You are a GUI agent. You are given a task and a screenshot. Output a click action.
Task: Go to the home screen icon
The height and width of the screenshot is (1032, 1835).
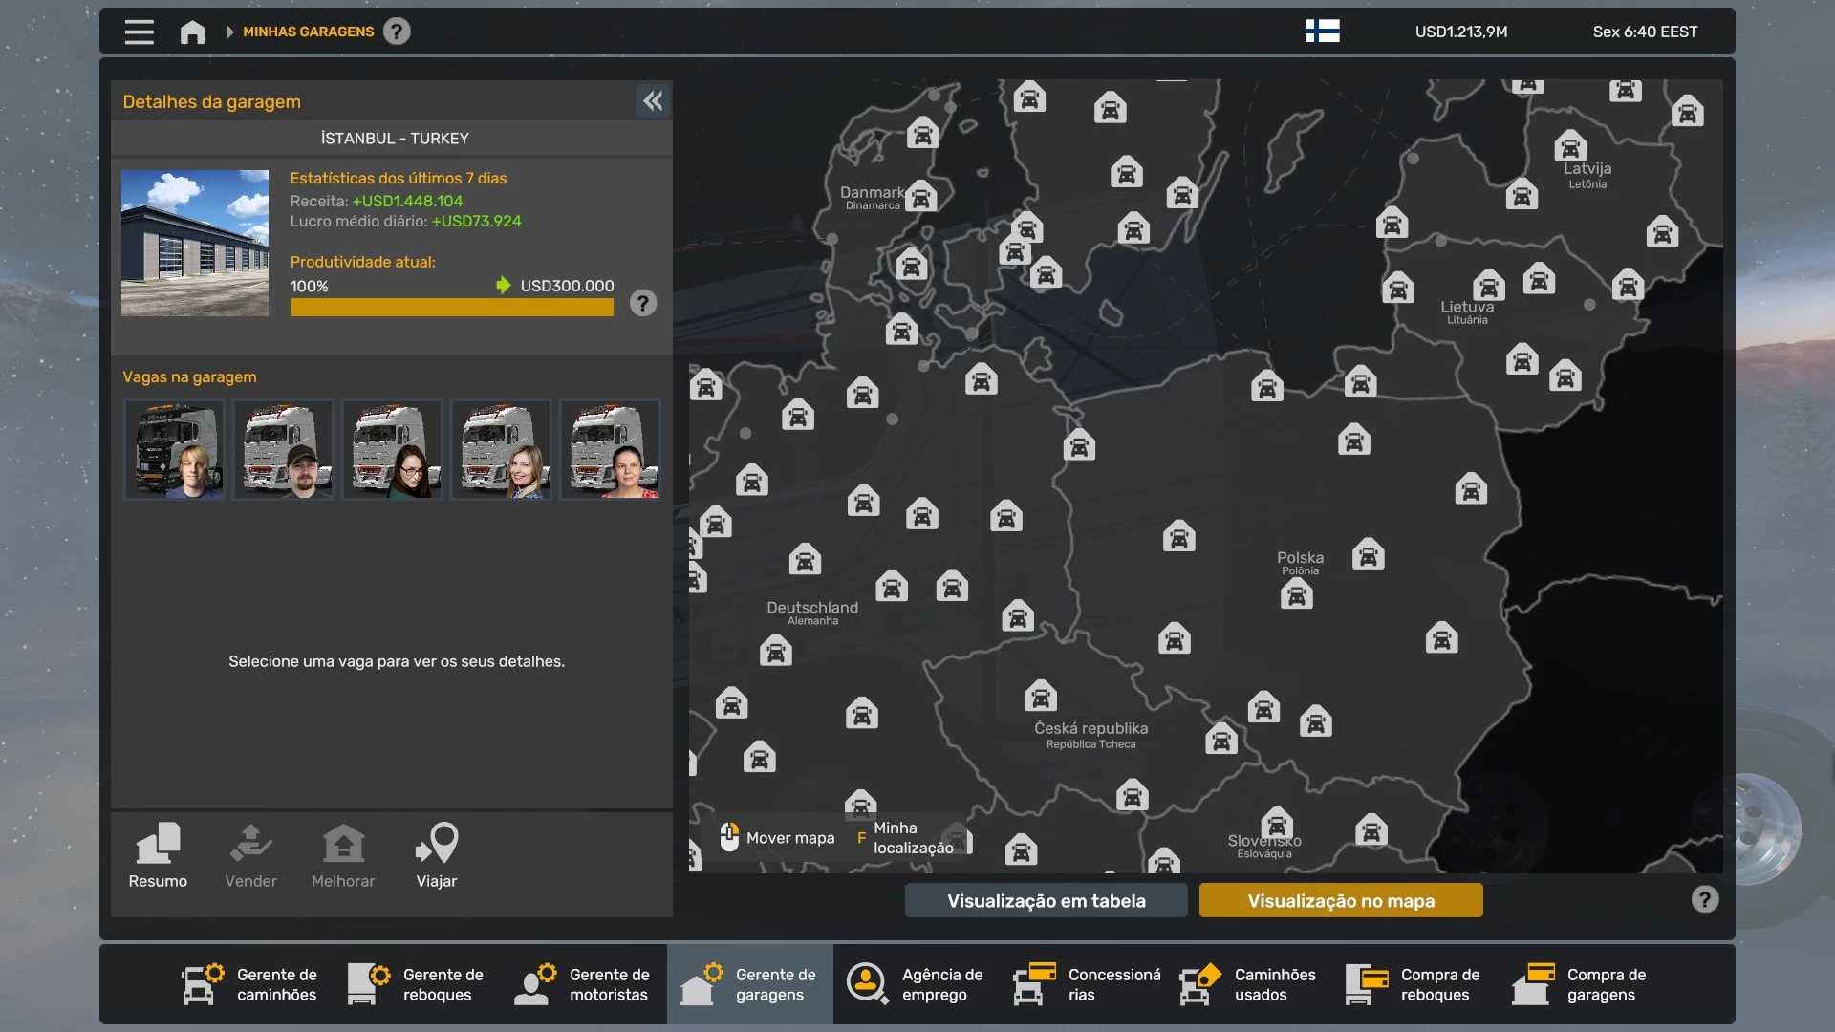coord(192,32)
